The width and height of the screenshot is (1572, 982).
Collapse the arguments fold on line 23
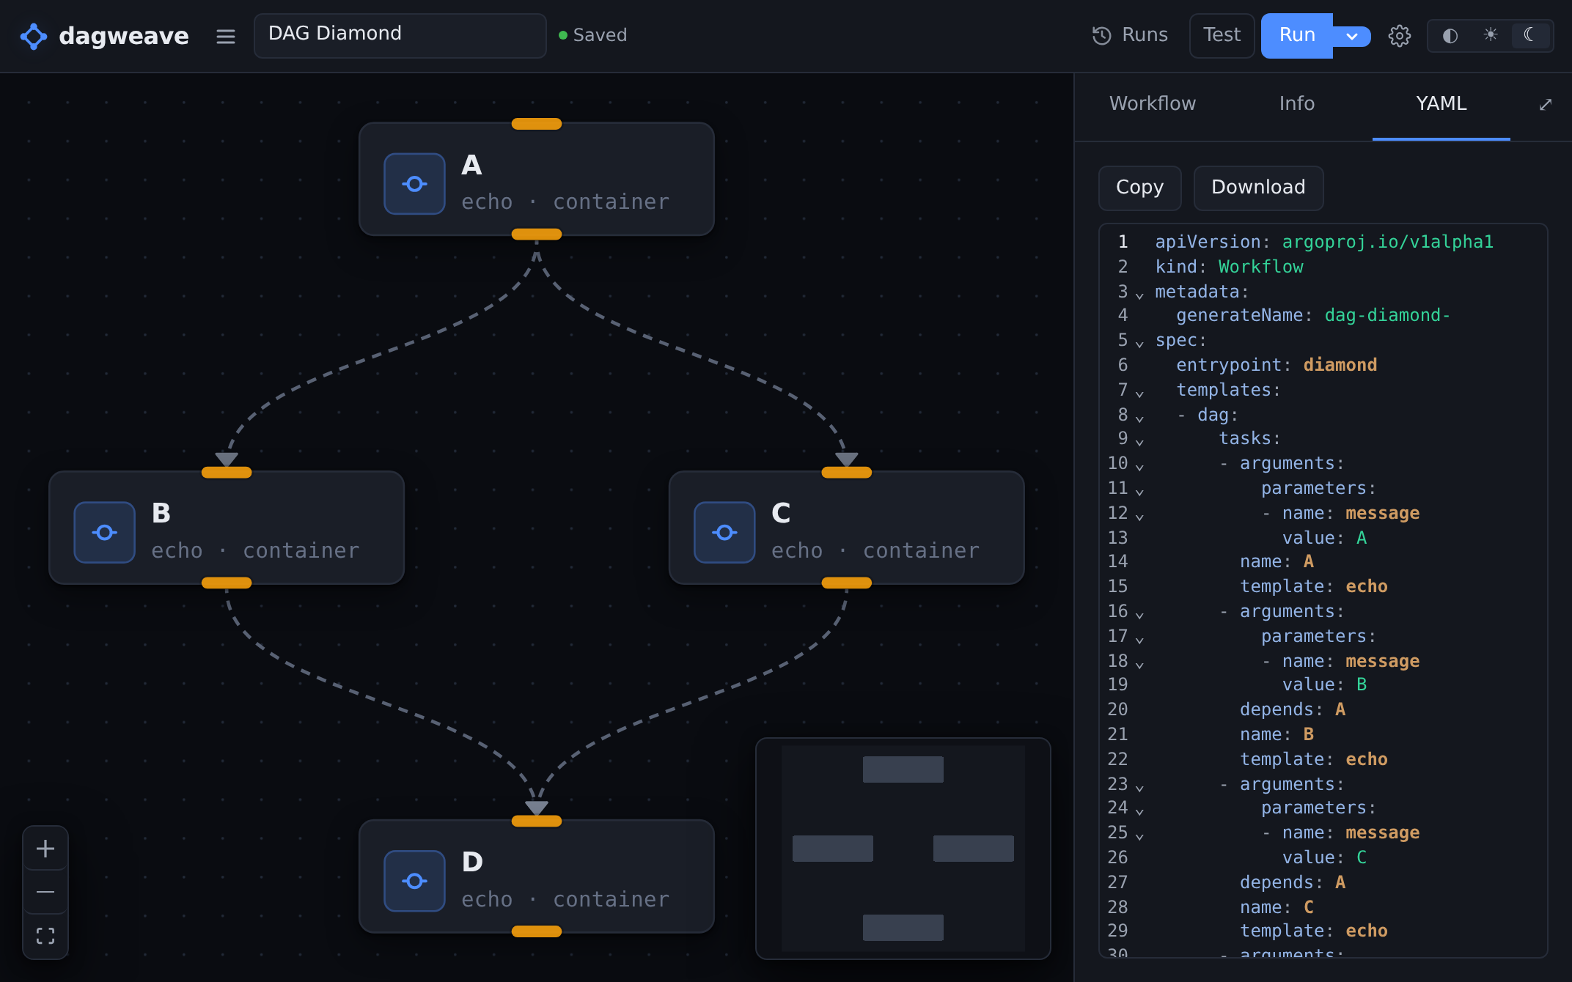[1139, 788]
